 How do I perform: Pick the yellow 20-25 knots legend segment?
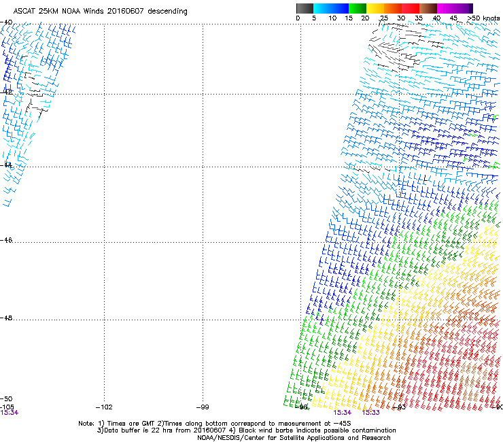375,8
